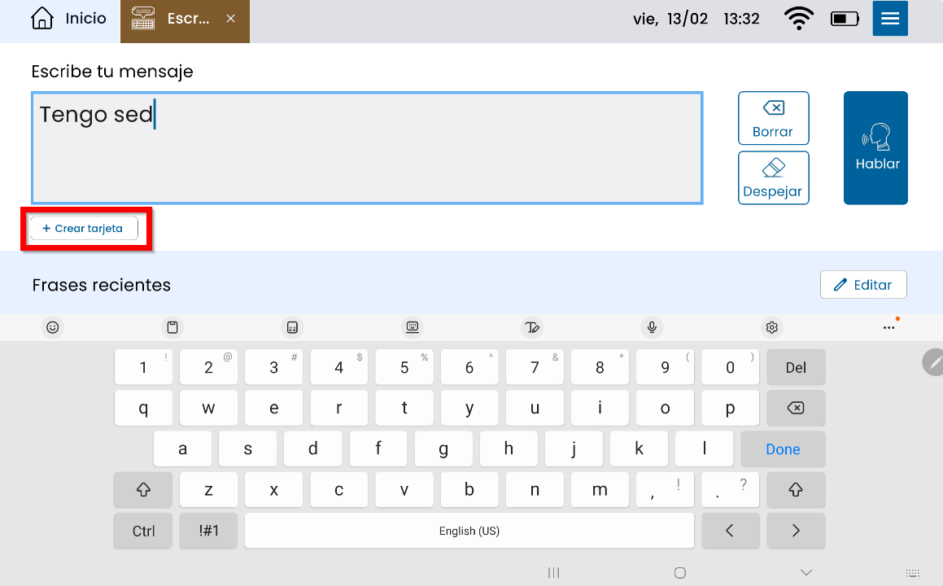
Task: Open the clipboard from keyboard toolbar
Action: click(172, 327)
